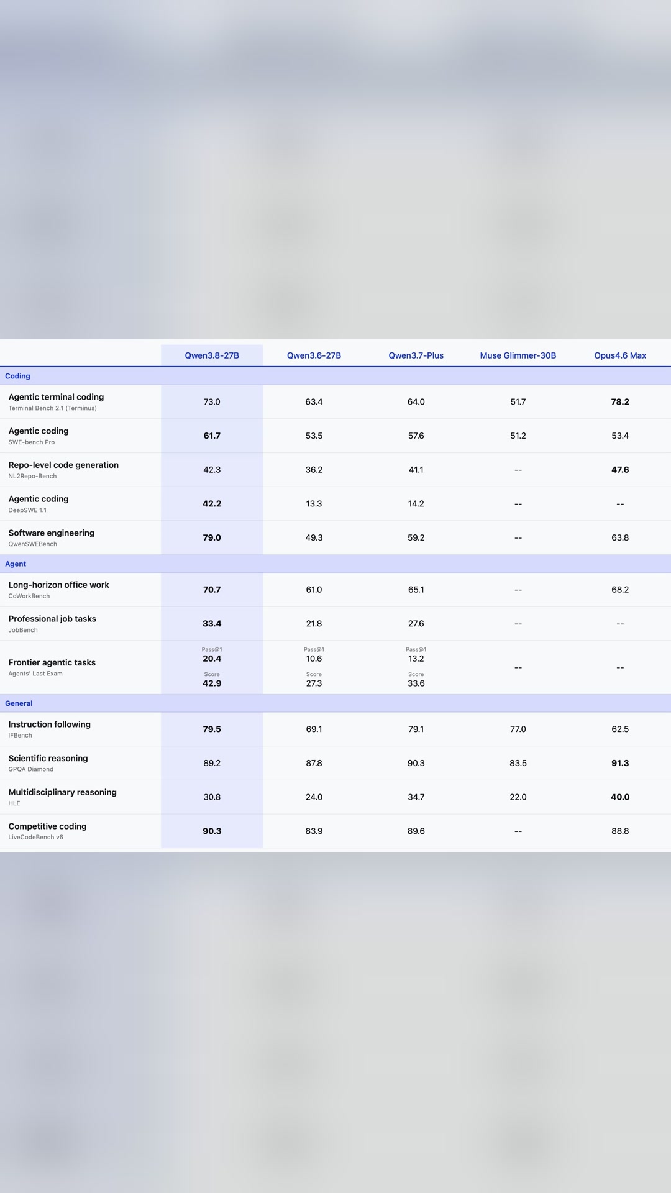The width and height of the screenshot is (671, 1193).
Task: Click the Coding section header
Action: pyautogui.click(x=17, y=376)
